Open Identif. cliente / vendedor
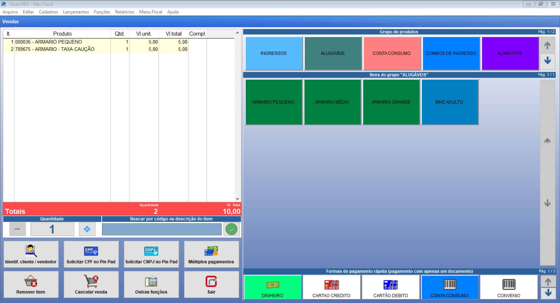Image resolution: width=560 pixels, height=303 pixels. click(x=31, y=254)
